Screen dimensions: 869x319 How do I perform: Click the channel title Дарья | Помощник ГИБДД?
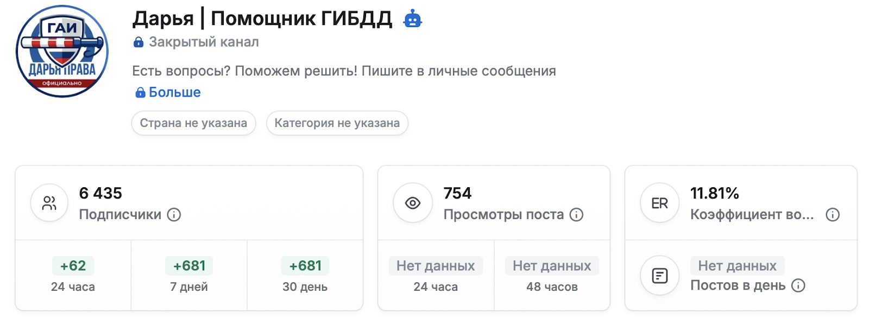pyautogui.click(x=262, y=19)
